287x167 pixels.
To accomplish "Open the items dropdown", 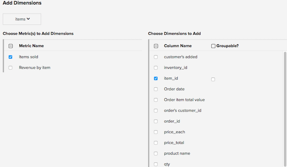I will point(22,19).
